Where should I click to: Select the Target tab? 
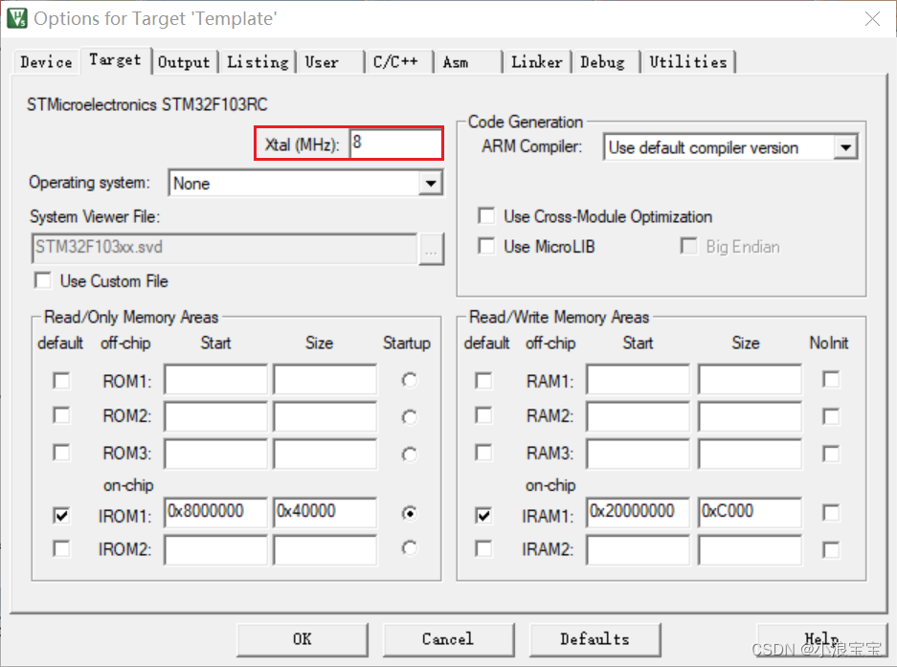(115, 60)
